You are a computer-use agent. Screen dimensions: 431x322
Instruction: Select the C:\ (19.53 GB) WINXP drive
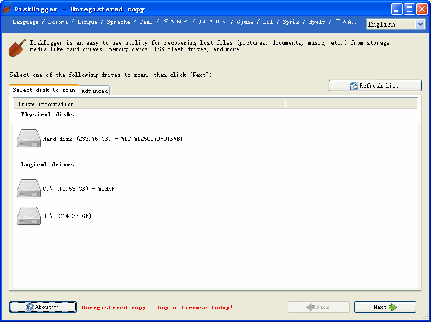point(78,189)
